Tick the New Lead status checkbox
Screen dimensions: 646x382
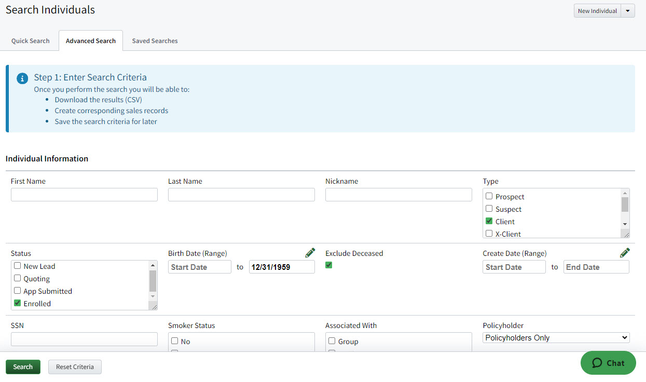[17, 266]
